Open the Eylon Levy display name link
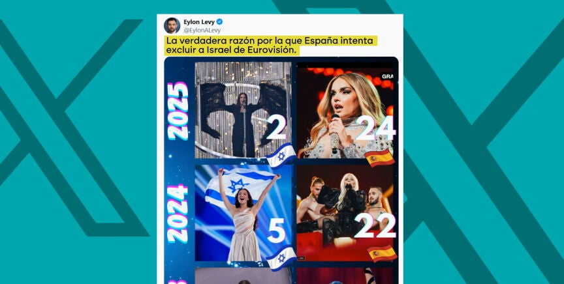This screenshot has width=564, height=284. [199, 22]
